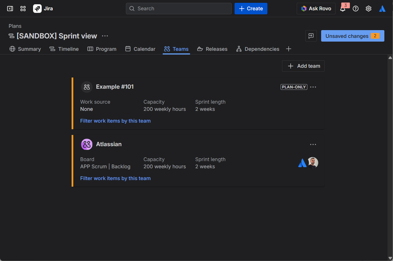Open the help question mark icon
The height and width of the screenshot is (261, 393).
pos(355,9)
